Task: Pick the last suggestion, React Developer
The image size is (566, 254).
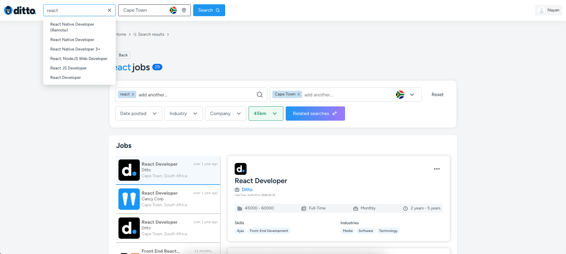Action: point(79,77)
